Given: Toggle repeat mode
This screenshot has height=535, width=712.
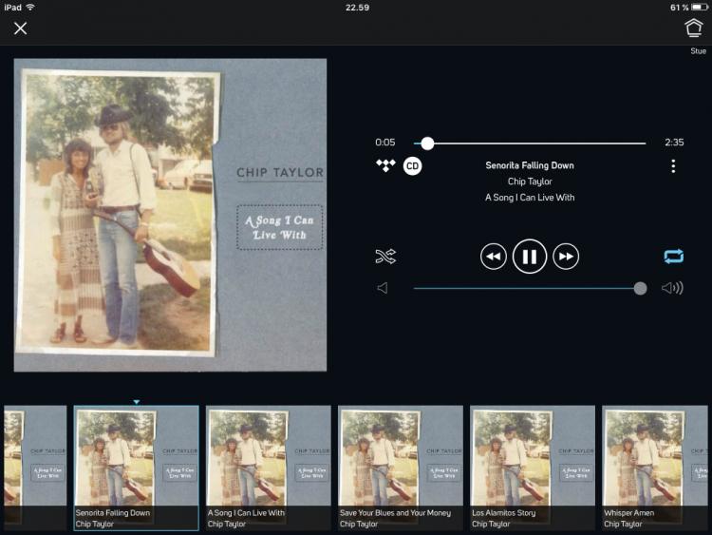Looking at the screenshot, I should pos(673,257).
